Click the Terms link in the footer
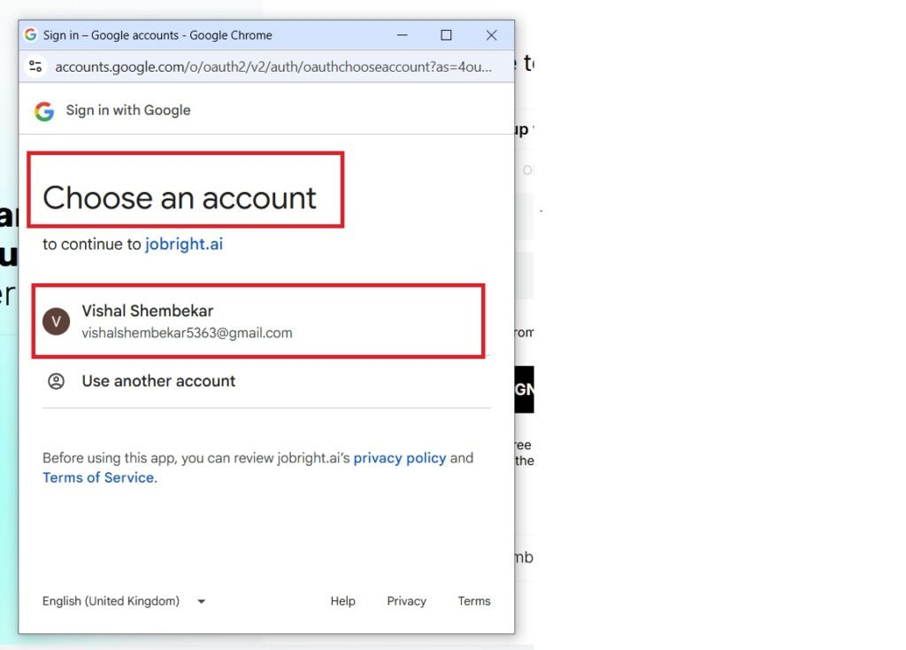This screenshot has height=650, width=906. (x=473, y=601)
